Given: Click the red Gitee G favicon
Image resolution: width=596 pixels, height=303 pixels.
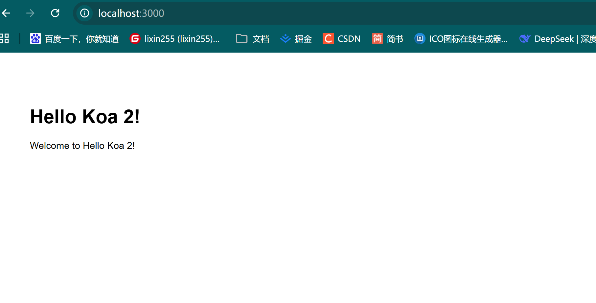Looking at the screenshot, I should (x=135, y=39).
